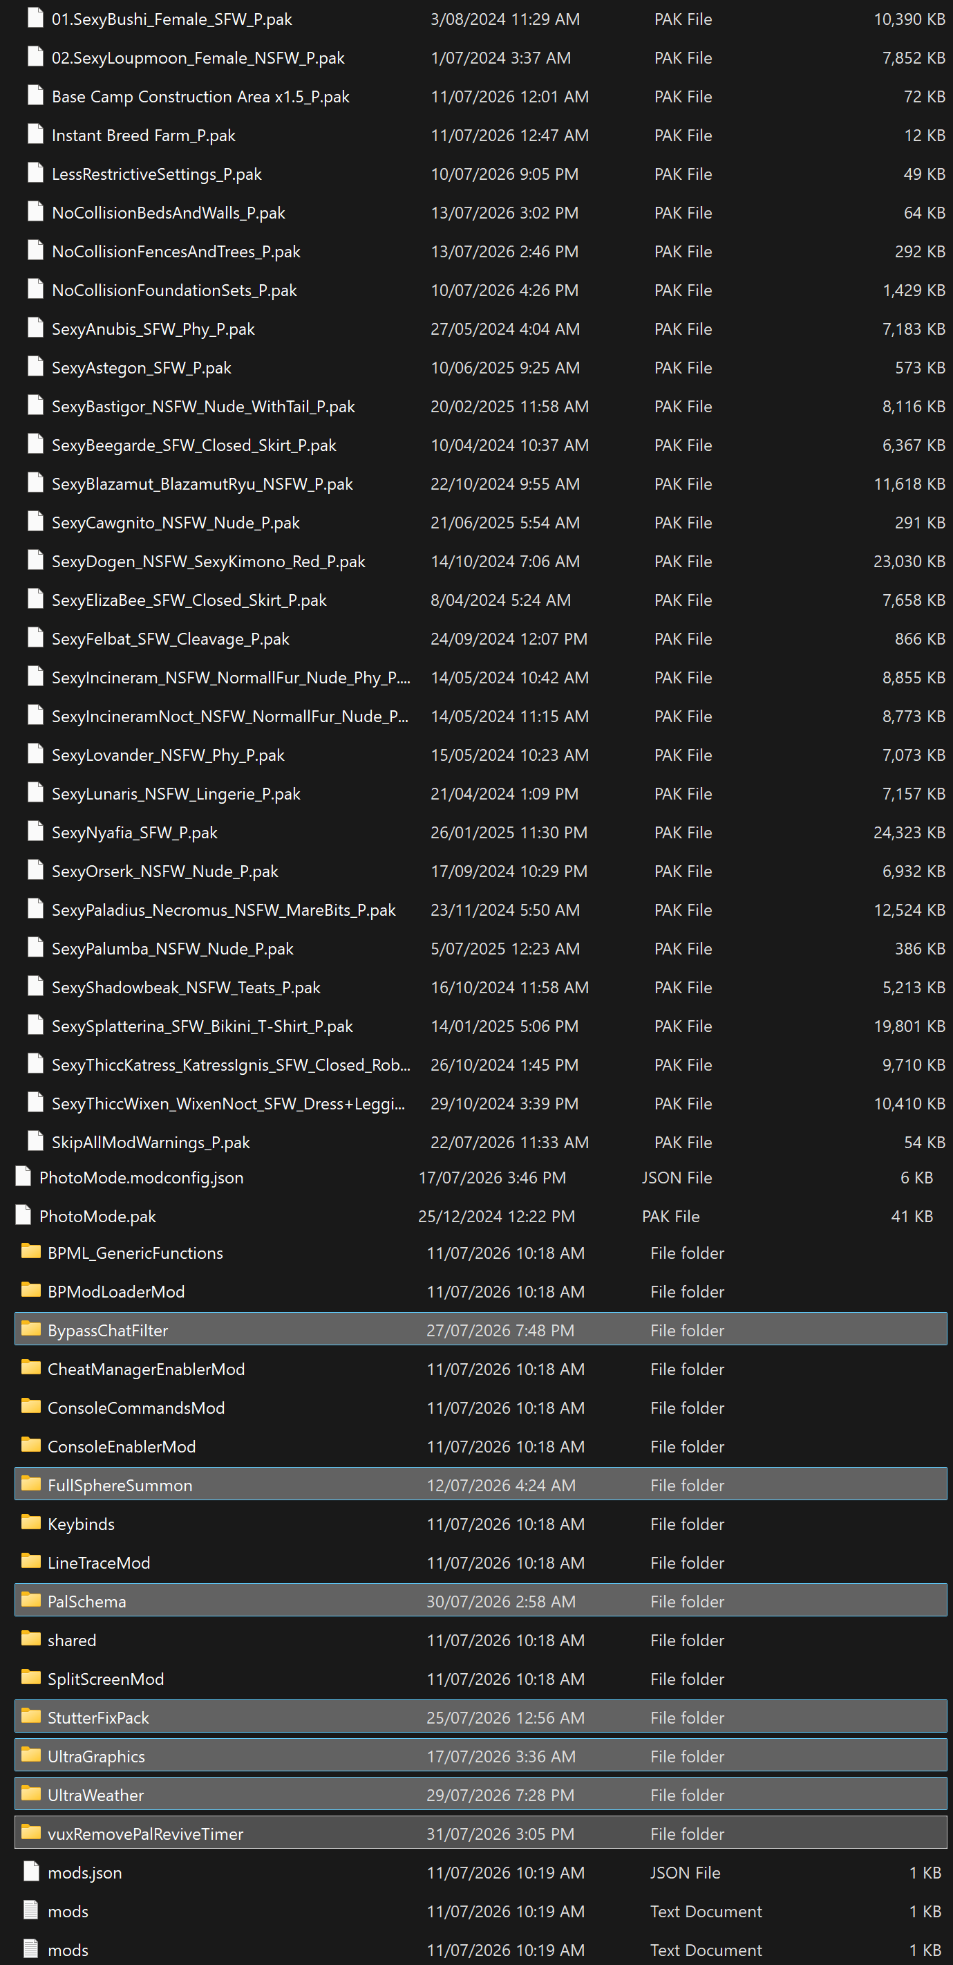Select the StutterFixPack folder icon

pos(31,1716)
